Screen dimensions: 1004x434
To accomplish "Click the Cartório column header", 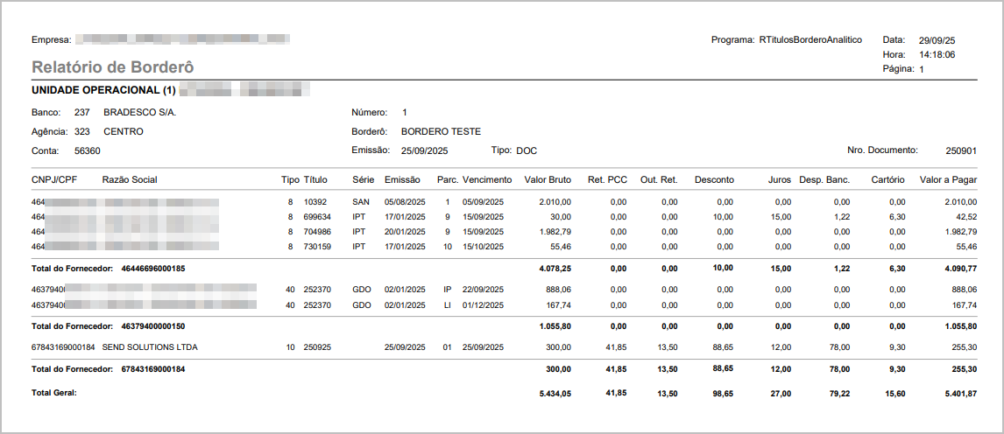I will (x=887, y=179).
